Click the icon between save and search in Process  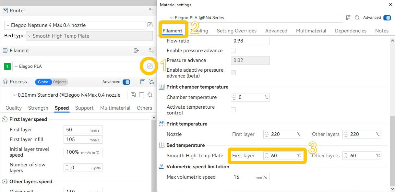[x=141, y=95]
